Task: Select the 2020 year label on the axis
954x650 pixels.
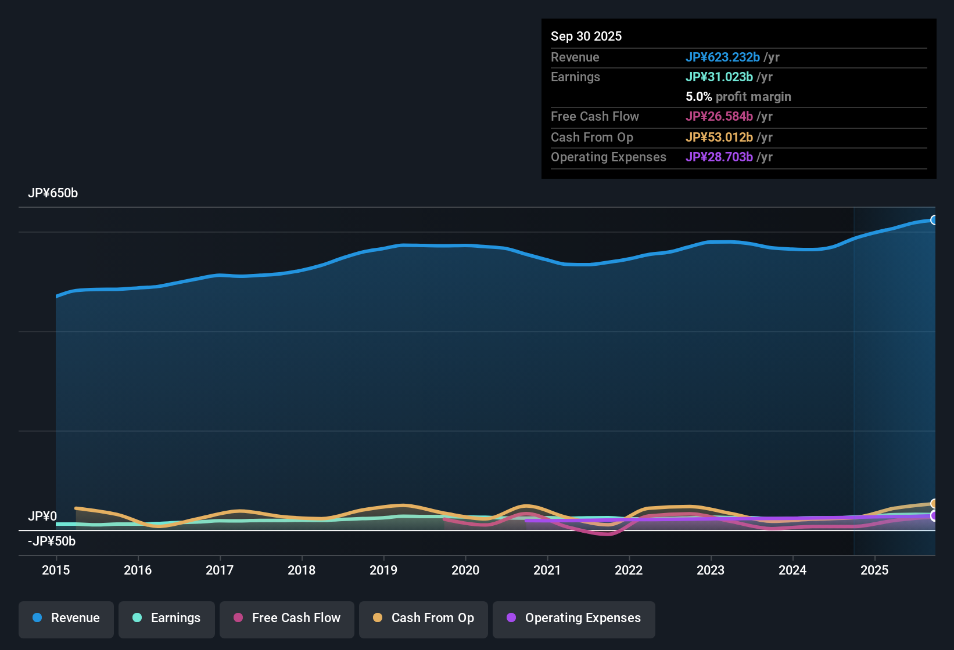Action: [x=465, y=570]
